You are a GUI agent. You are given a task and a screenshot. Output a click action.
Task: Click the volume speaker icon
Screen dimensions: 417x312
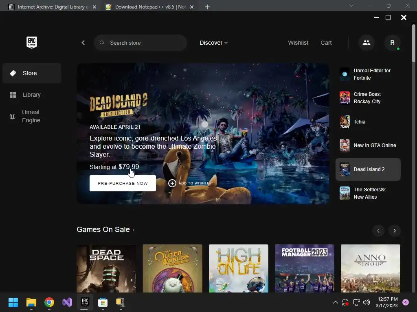tap(367, 302)
